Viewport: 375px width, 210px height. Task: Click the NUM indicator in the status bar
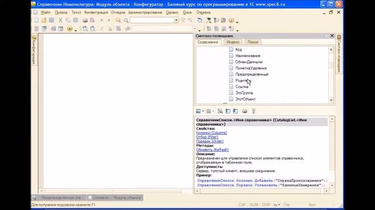point(254,205)
